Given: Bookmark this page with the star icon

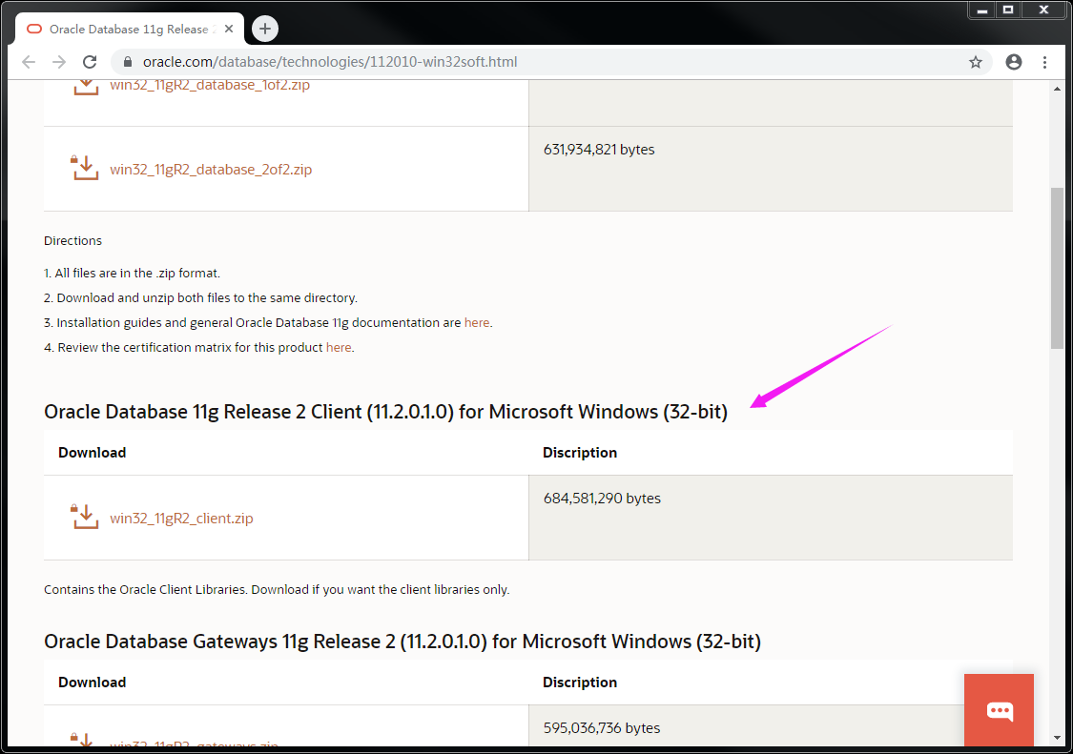Looking at the screenshot, I should (x=976, y=62).
